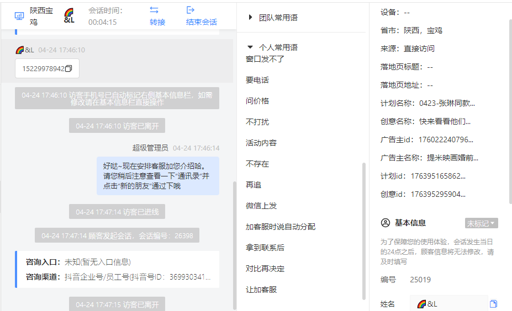Click the 会话时间 00:04:15 timer
Viewport: 512px width, 311px height.
coord(105,17)
